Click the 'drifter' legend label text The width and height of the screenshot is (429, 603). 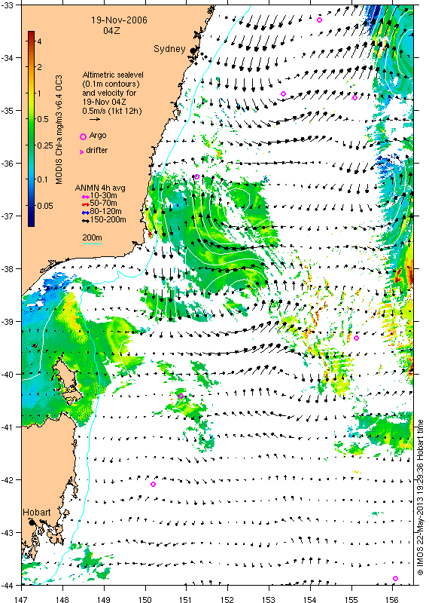(97, 150)
